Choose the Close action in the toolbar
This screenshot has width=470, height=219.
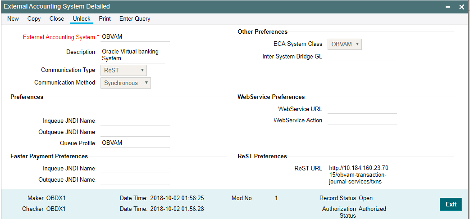pos(57,18)
